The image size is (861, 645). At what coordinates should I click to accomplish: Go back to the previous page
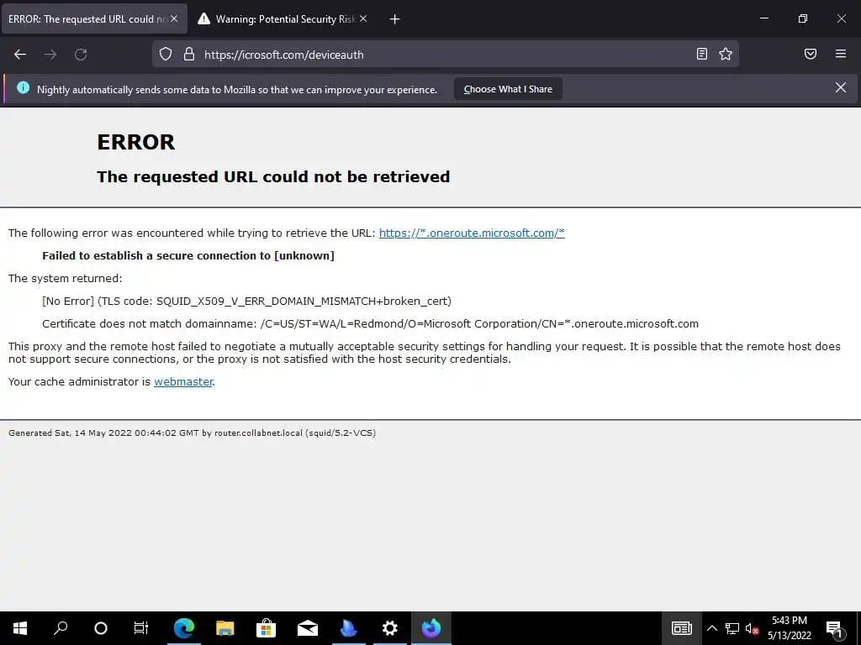point(20,55)
